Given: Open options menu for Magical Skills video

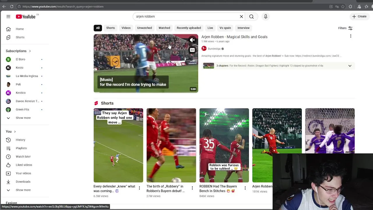Looking at the screenshot, I should [351, 36].
